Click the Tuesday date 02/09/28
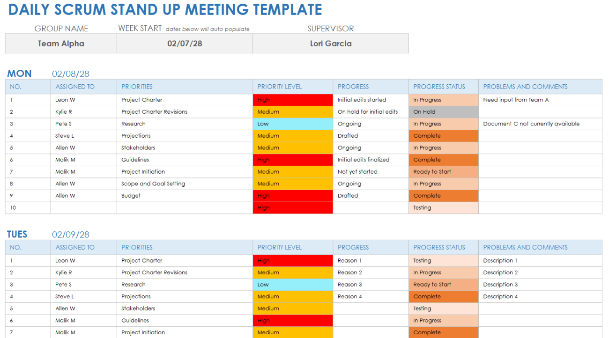 [71, 235]
